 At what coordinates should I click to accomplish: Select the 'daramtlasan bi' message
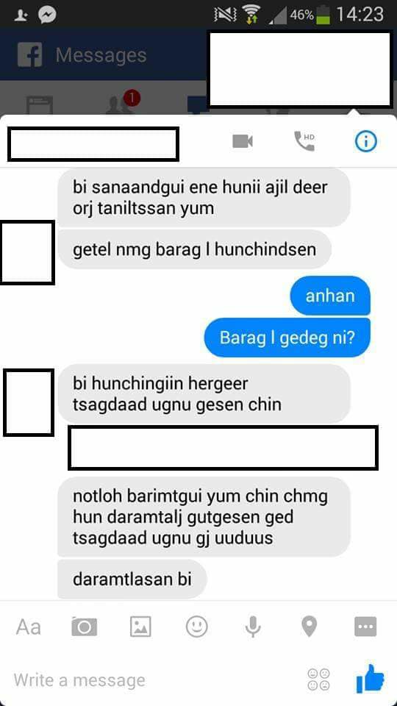click(132, 579)
